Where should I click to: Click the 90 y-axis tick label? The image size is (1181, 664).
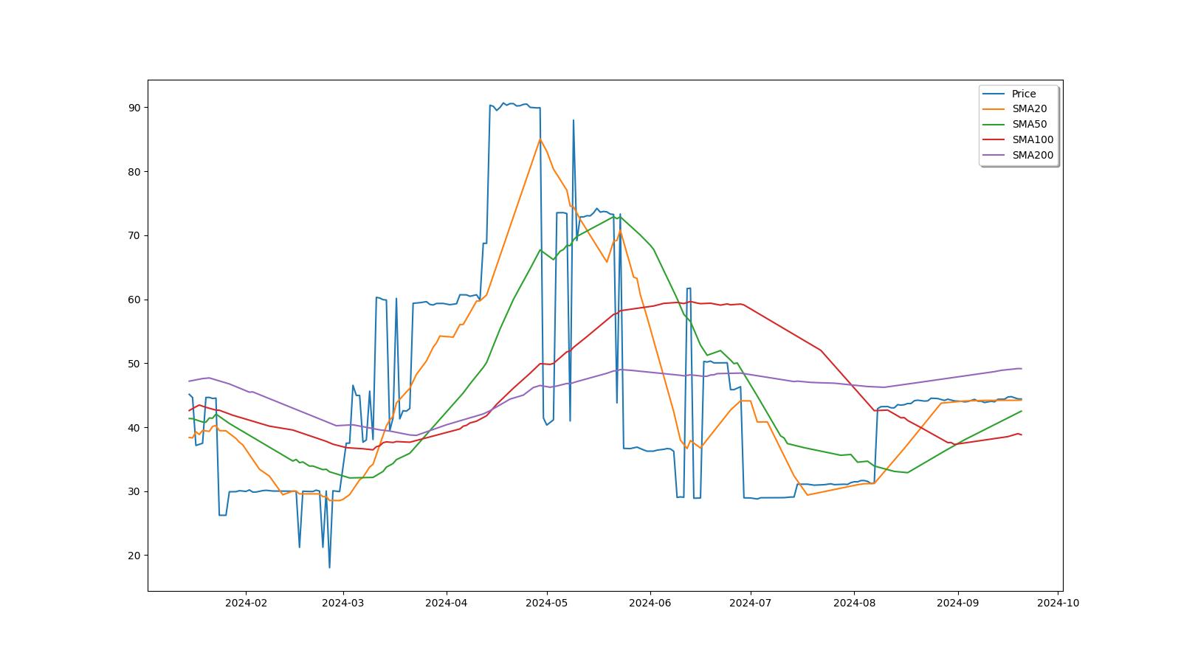click(134, 108)
